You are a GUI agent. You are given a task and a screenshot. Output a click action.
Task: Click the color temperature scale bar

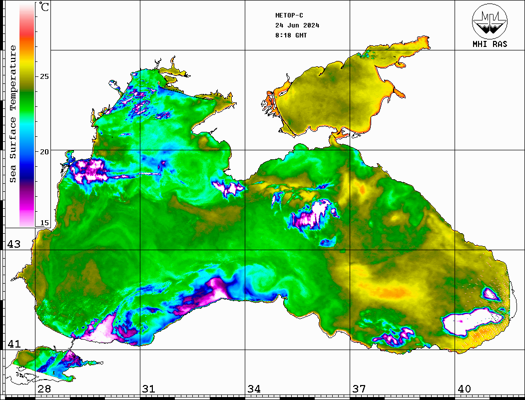27,115
